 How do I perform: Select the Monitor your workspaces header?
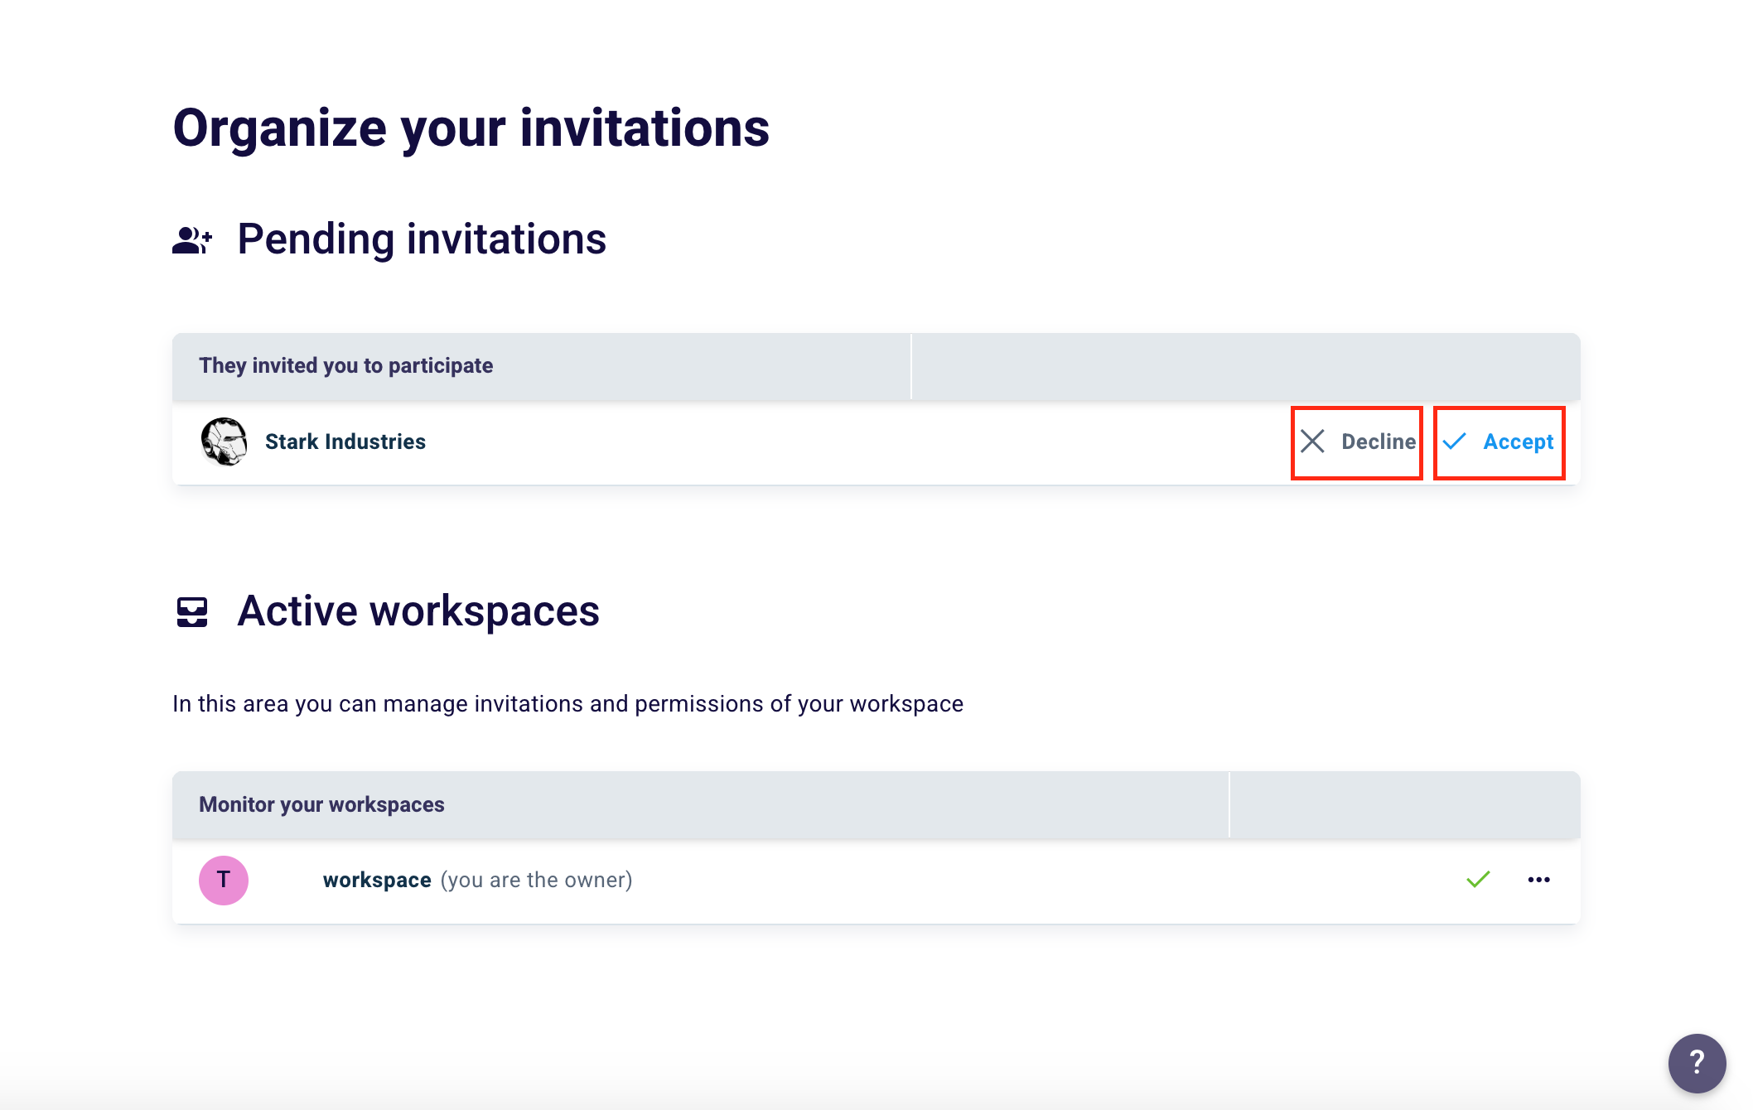pos(321,804)
